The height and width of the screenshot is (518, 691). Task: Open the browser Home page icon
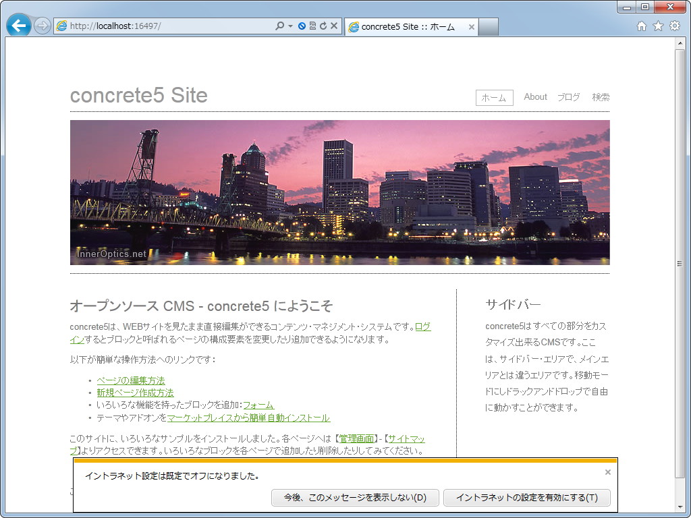click(641, 26)
